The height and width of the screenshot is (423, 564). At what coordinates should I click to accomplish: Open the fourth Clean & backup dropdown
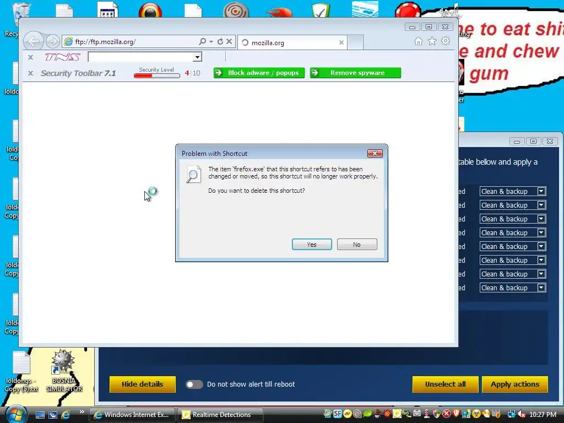[x=541, y=233]
